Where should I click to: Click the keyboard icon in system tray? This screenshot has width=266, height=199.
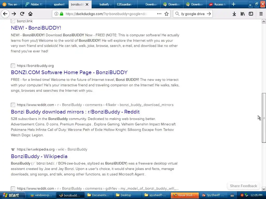232,195
